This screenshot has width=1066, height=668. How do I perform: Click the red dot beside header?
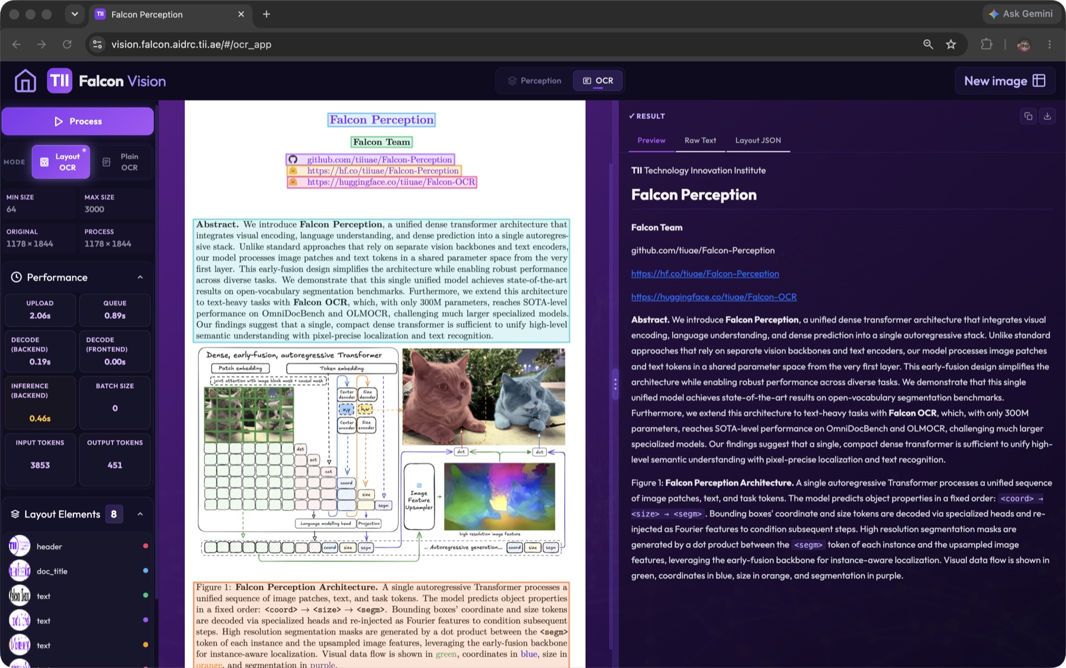click(145, 546)
